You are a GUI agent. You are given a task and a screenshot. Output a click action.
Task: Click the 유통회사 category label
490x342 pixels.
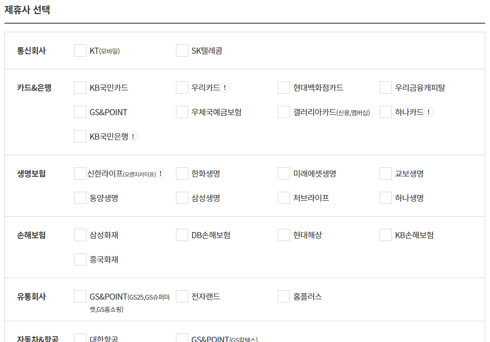[x=31, y=296]
